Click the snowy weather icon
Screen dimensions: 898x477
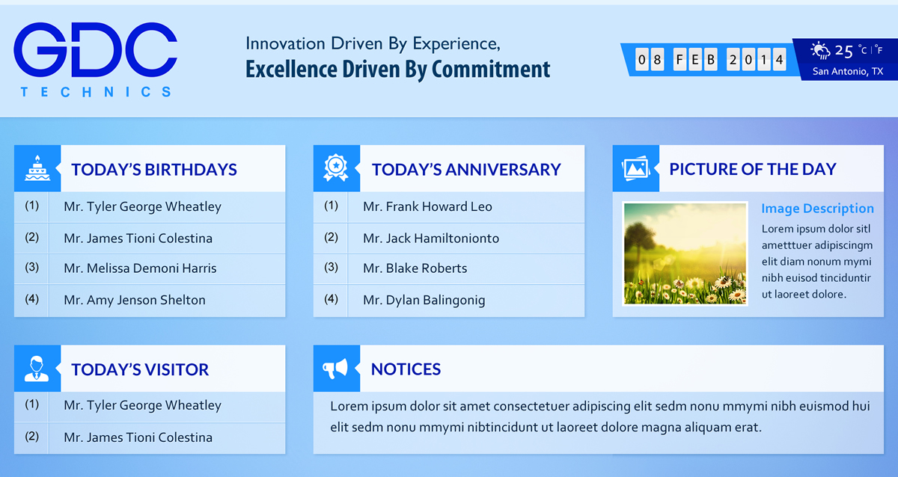coord(819,51)
